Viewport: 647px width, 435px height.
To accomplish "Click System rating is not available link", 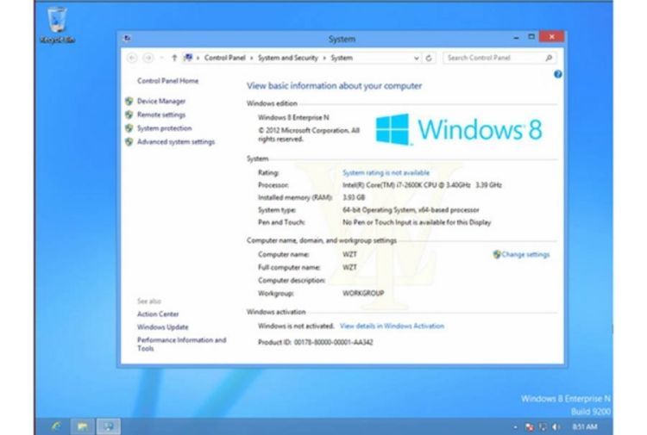I will point(386,172).
